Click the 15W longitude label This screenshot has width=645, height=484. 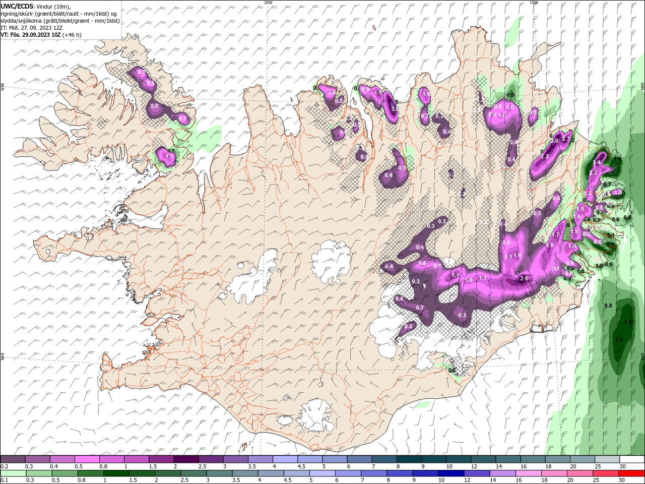pyautogui.click(x=534, y=3)
